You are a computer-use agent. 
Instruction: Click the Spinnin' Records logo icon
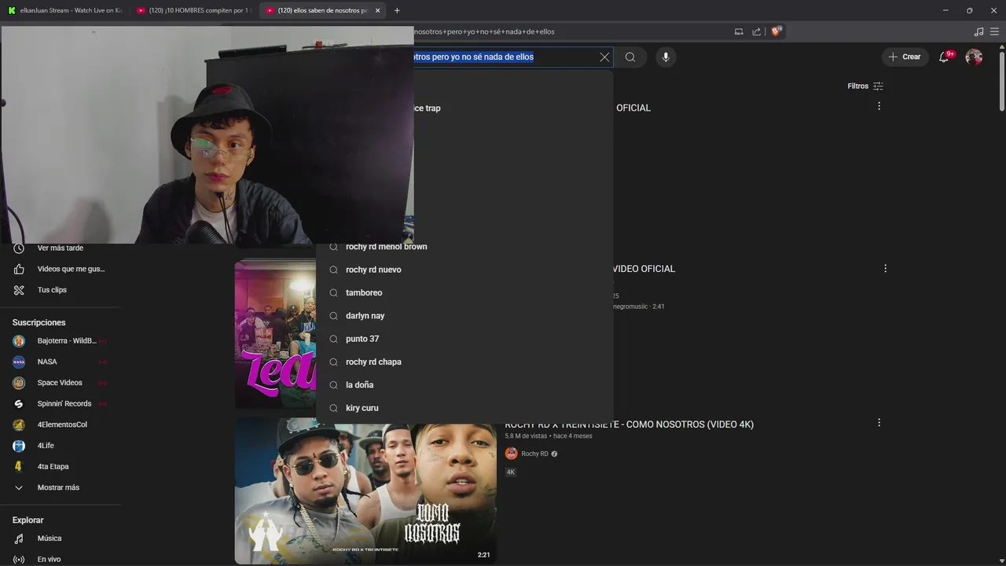click(x=19, y=404)
